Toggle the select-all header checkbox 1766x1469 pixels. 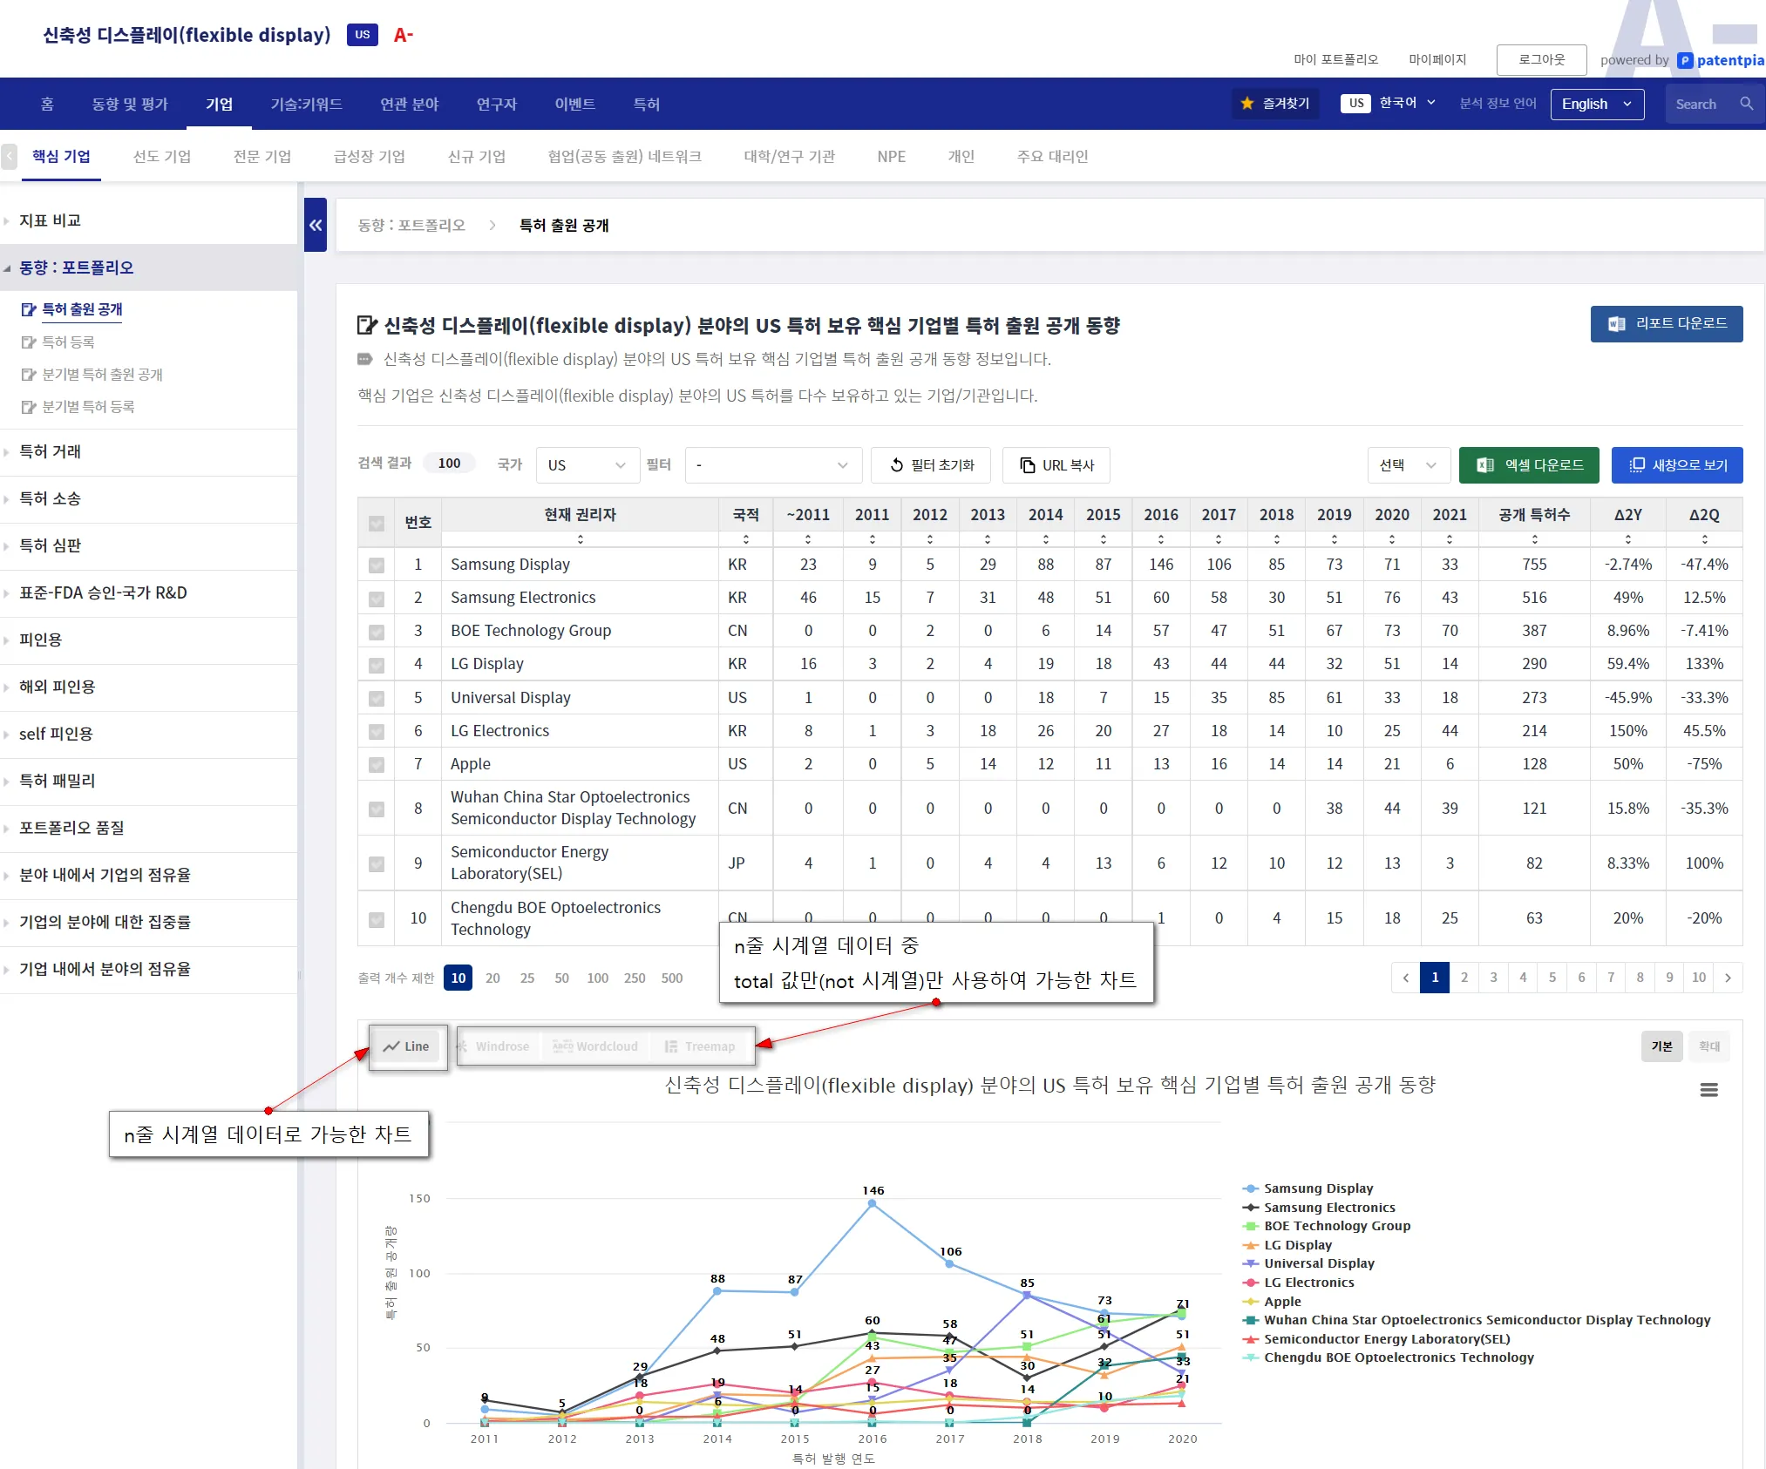coord(377,524)
